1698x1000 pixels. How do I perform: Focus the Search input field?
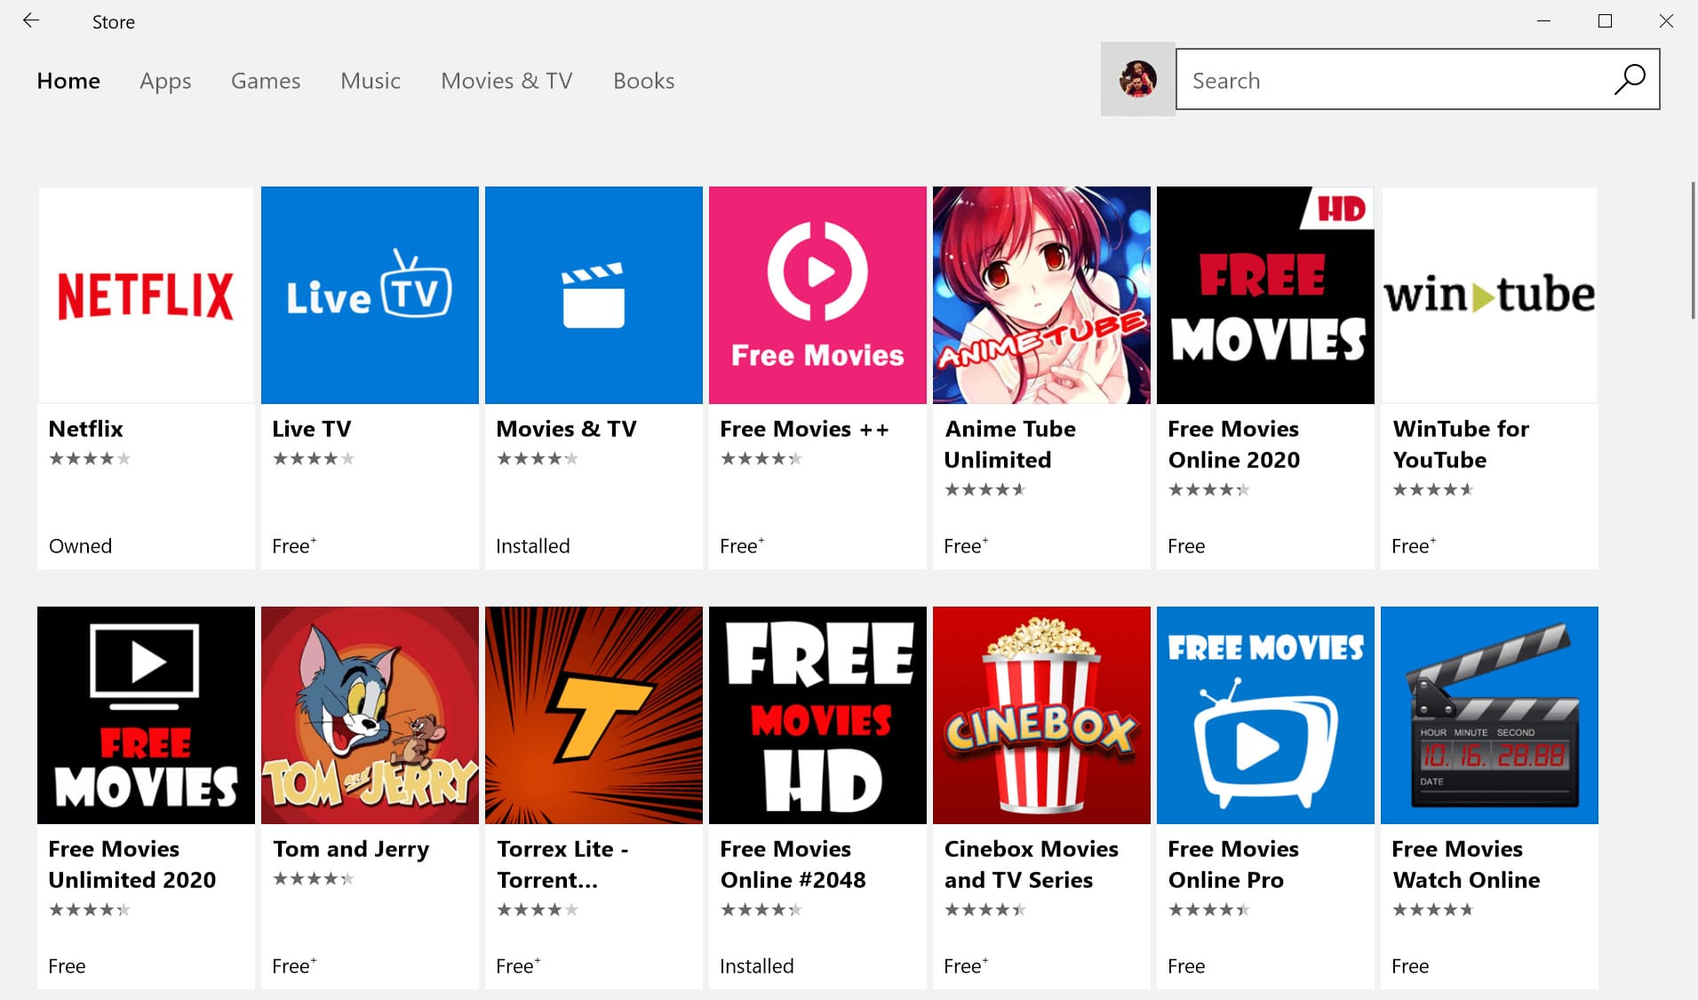point(1395,80)
